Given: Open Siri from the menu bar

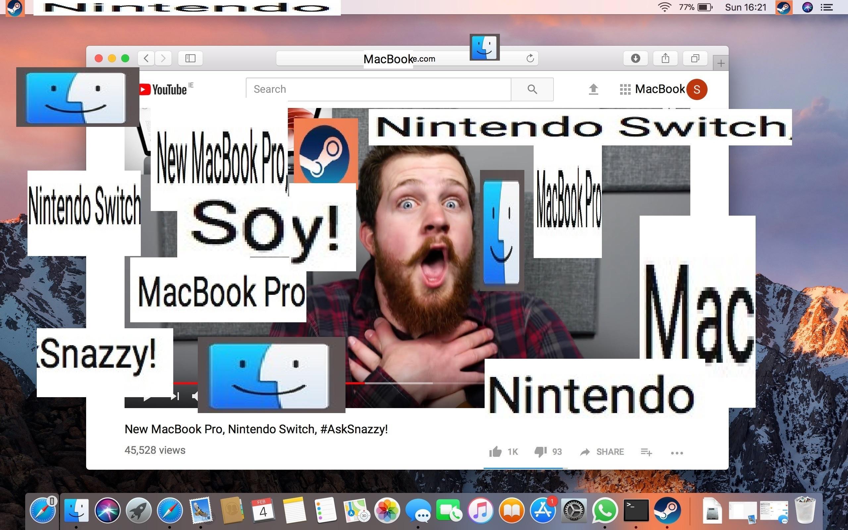Looking at the screenshot, I should tap(807, 7).
